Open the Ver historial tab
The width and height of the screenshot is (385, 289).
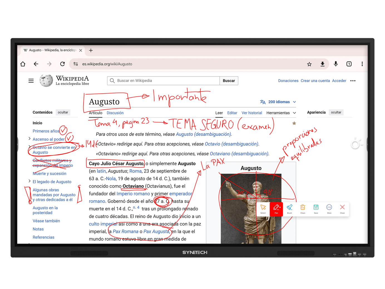coord(252,113)
